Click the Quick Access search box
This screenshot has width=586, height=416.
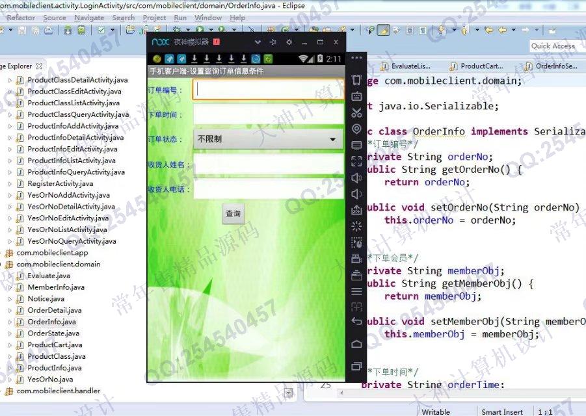tap(553, 45)
